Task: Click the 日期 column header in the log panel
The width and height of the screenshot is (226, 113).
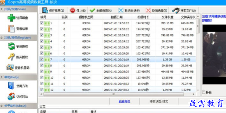Action: coord(74,111)
